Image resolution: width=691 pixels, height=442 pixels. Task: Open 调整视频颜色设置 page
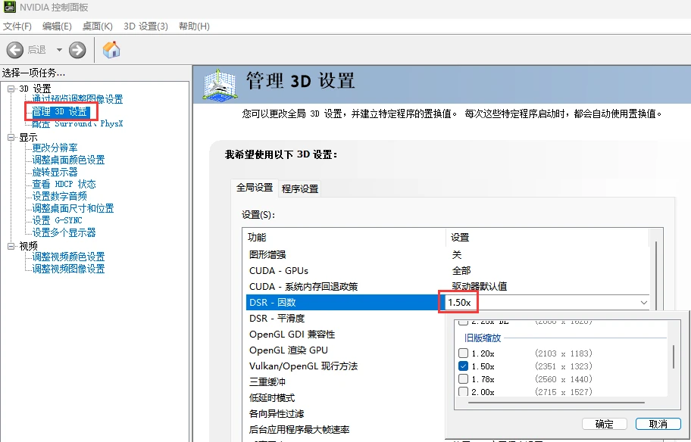(x=68, y=257)
